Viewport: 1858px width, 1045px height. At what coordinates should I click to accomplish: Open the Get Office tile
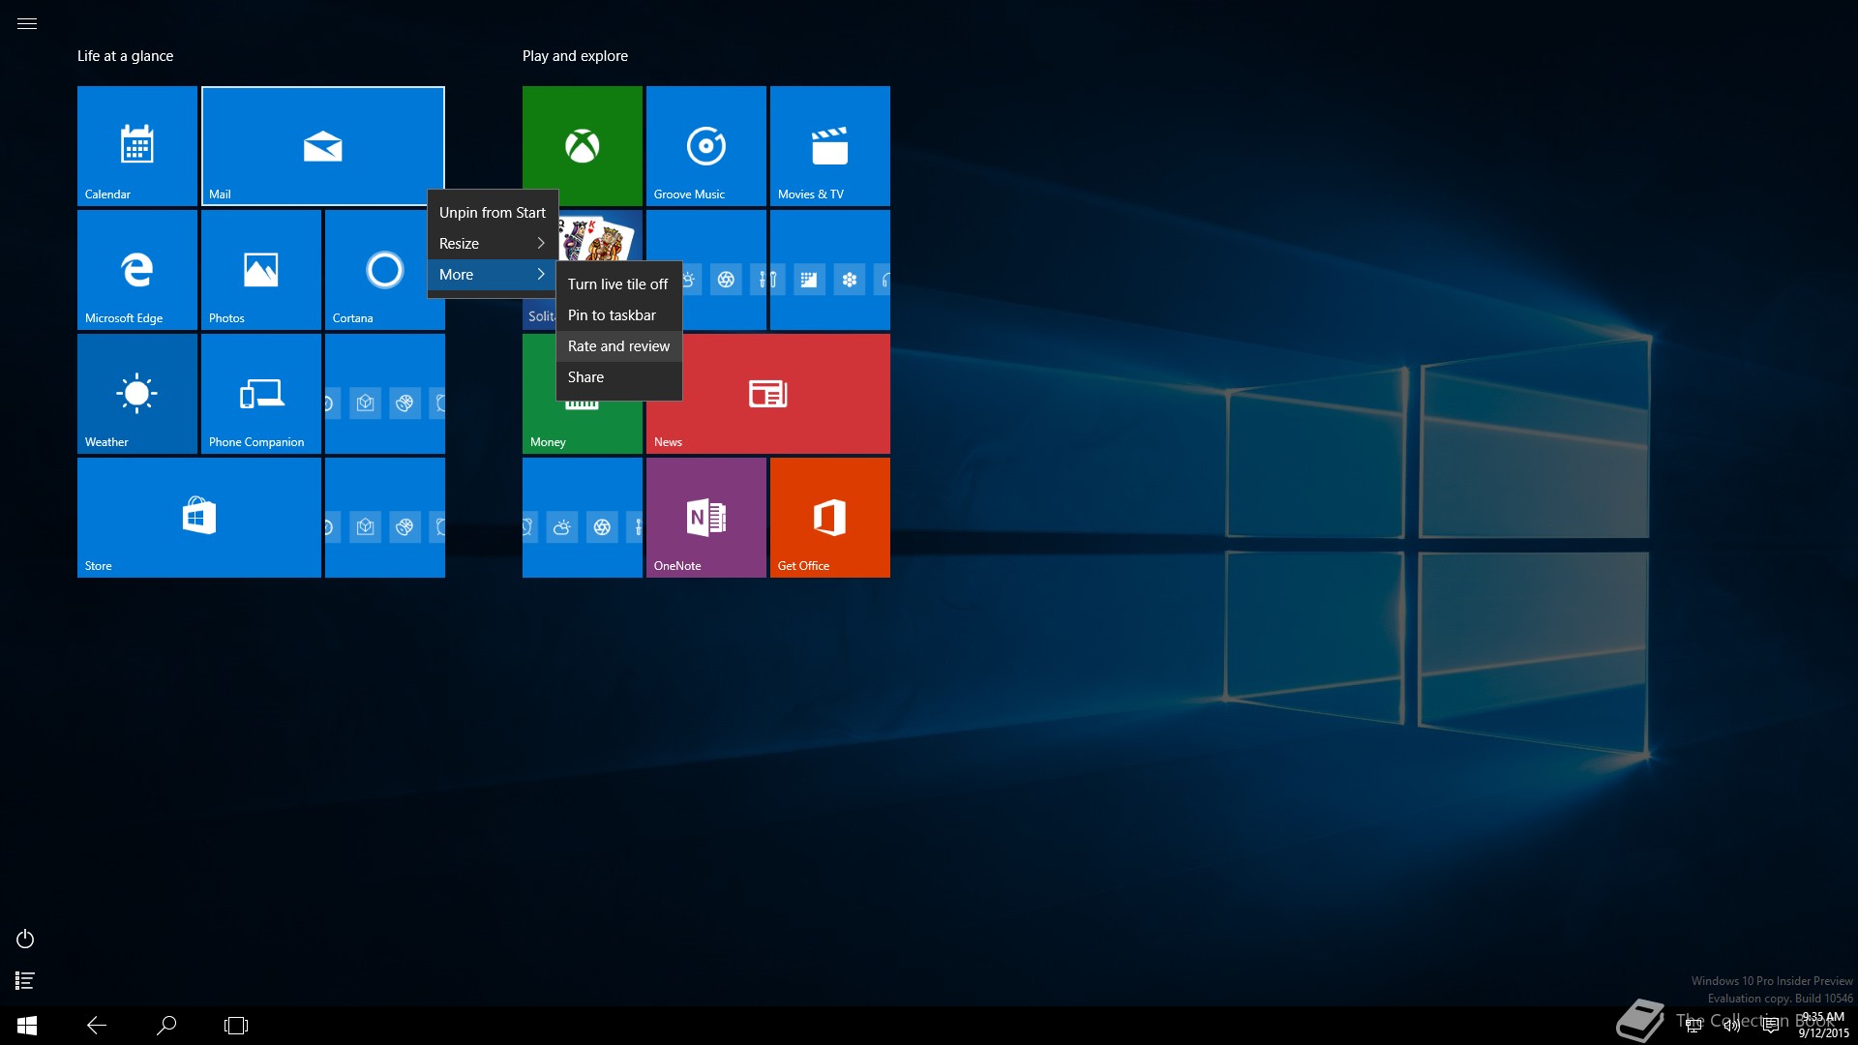[830, 518]
